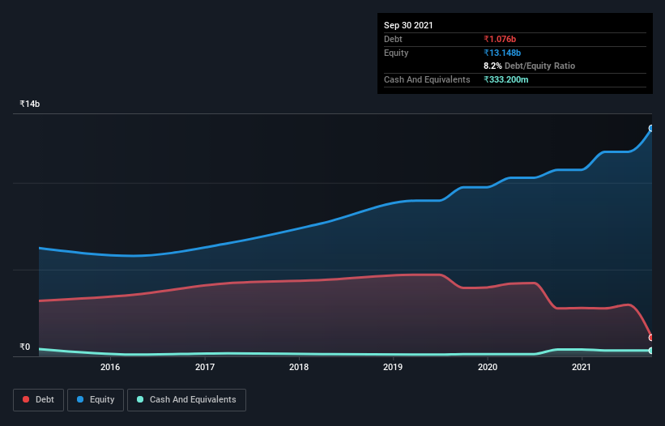Click the 2017 x-axis label
Screen dimensions: 665x426
[205, 367]
